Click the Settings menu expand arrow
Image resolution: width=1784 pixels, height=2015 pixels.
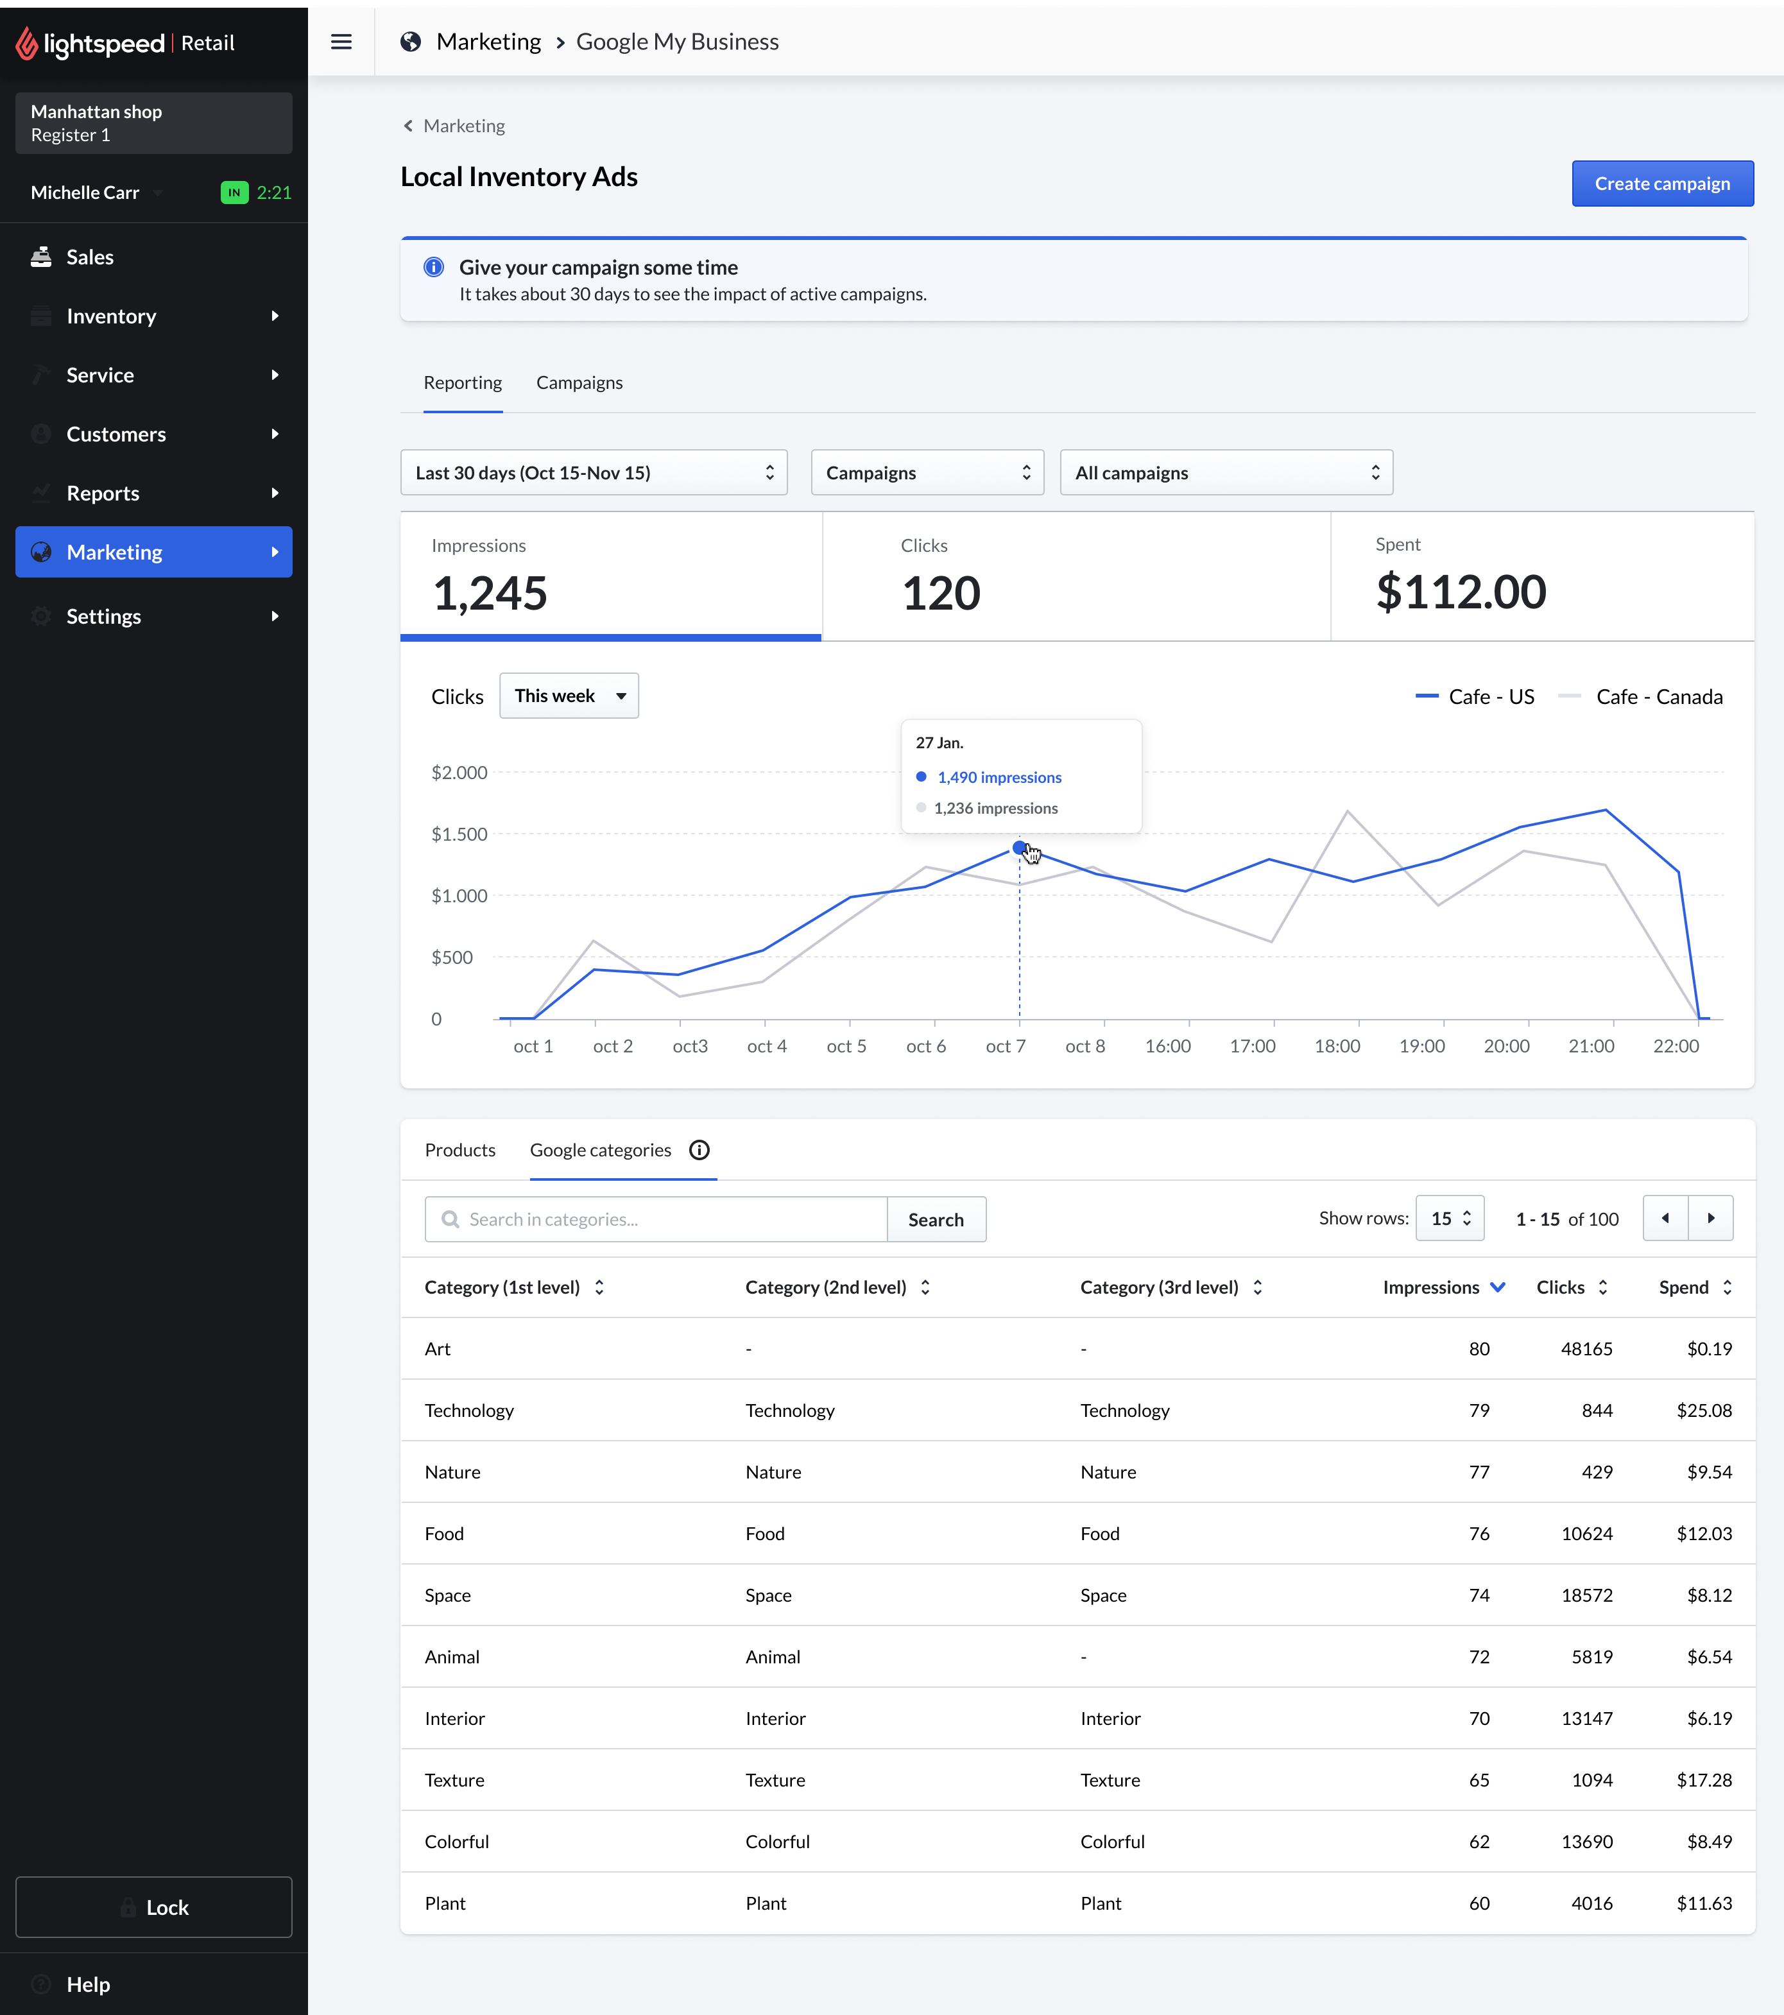(275, 616)
